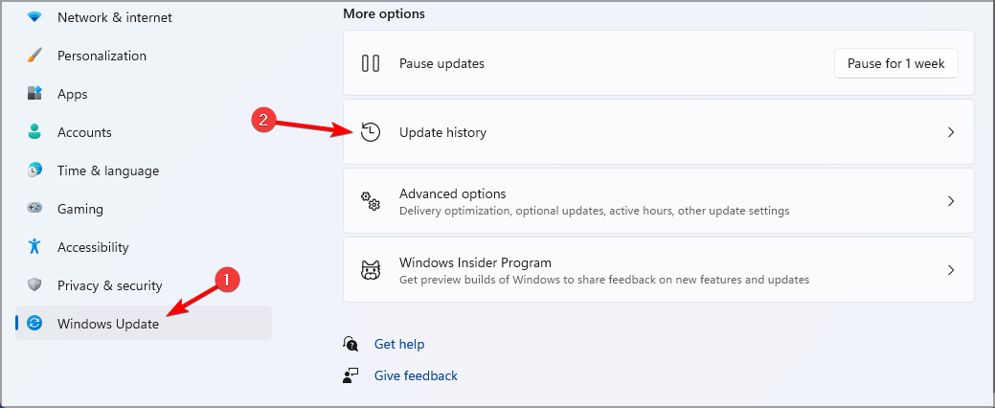Open Advanced options via right chevron
This screenshot has width=995, height=408.
(x=951, y=201)
